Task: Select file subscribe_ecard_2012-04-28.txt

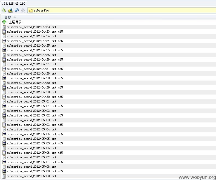Action: point(32,74)
